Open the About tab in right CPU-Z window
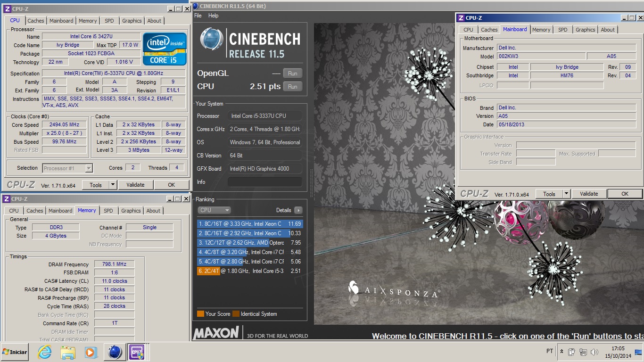The image size is (644, 362). [x=608, y=30]
